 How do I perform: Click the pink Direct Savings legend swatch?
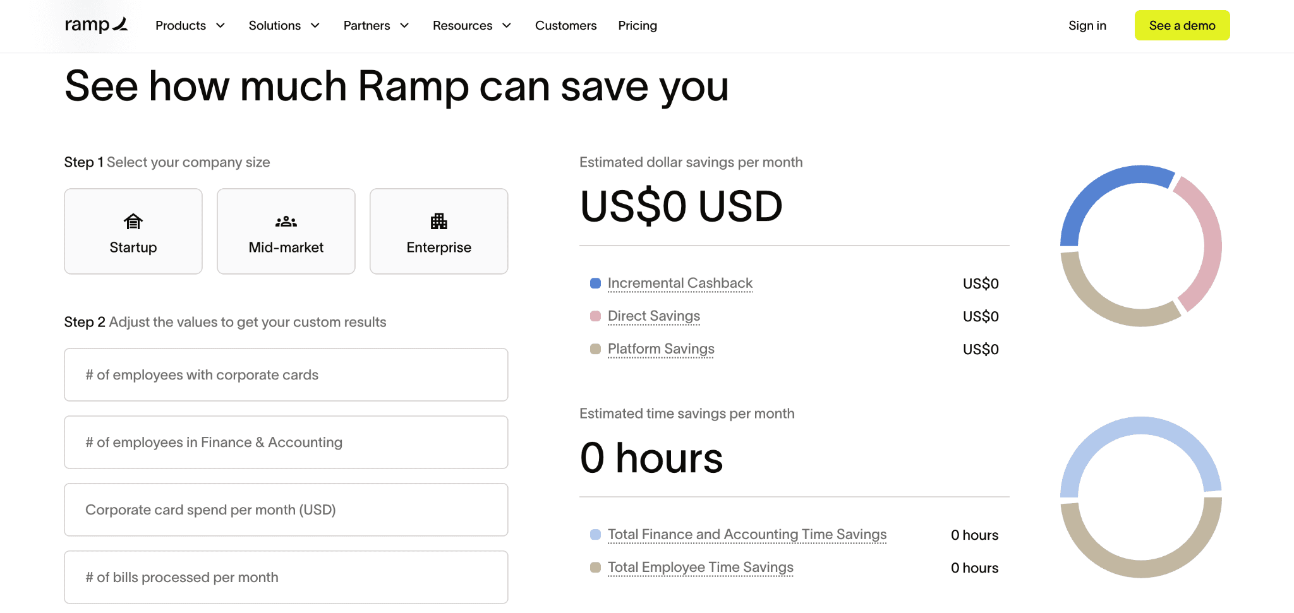tap(595, 316)
